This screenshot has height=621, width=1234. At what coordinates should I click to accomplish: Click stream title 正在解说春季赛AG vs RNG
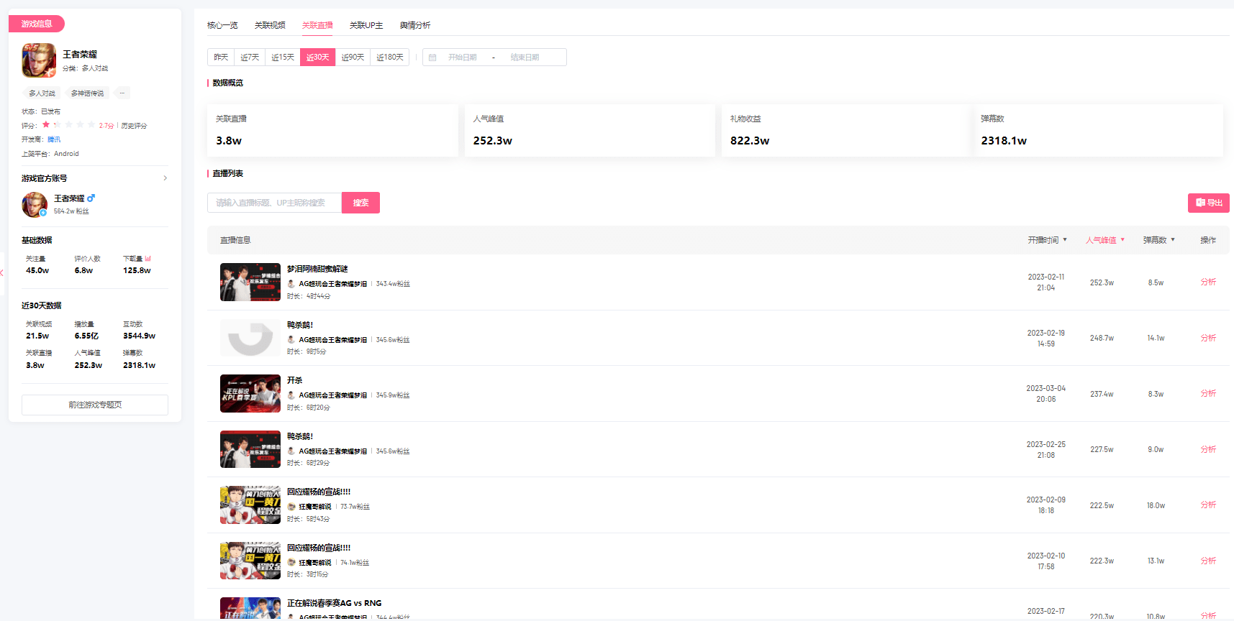[x=335, y=603]
